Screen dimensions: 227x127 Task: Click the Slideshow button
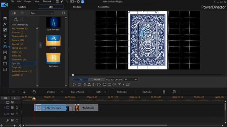pyautogui.click(x=122, y=92)
